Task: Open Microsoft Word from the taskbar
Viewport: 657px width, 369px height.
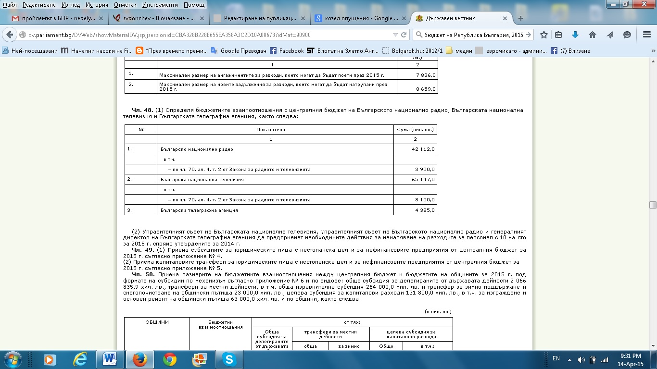Action: [x=110, y=359]
